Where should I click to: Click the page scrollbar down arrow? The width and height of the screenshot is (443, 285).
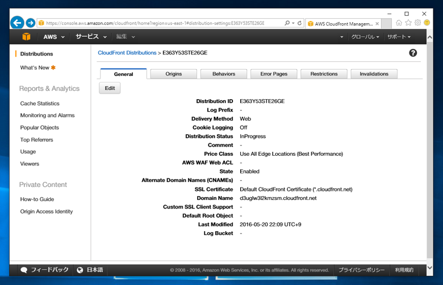(x=430, y=267)
